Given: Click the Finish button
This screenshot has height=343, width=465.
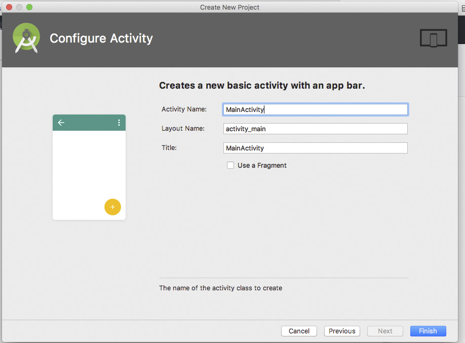Looking at the screenshot, I should (428, 331).
